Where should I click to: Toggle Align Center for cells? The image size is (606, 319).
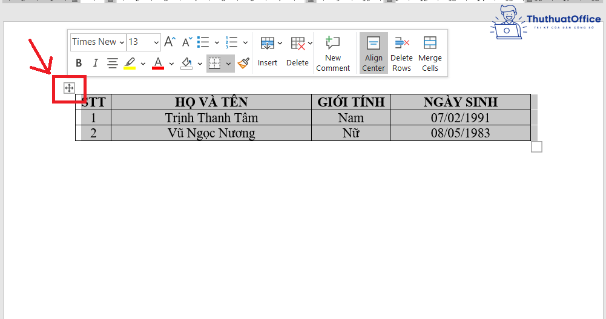[374, 53]
